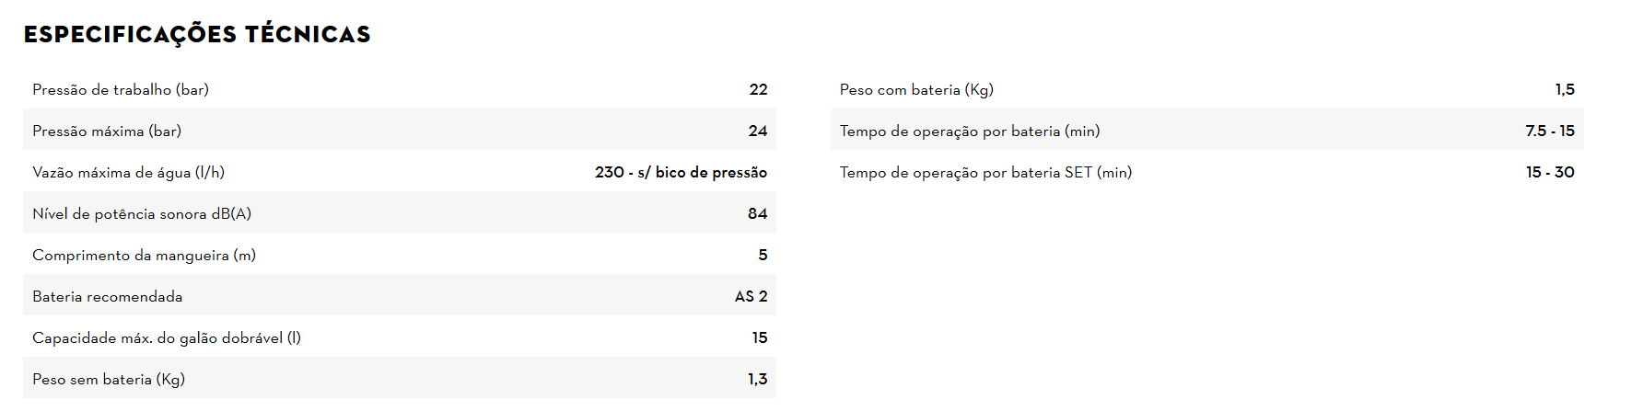Click the 'Peso com bateria (Kg)' label
The height and width of the screenshot is (411, 1643).
(x=916, y=90)
